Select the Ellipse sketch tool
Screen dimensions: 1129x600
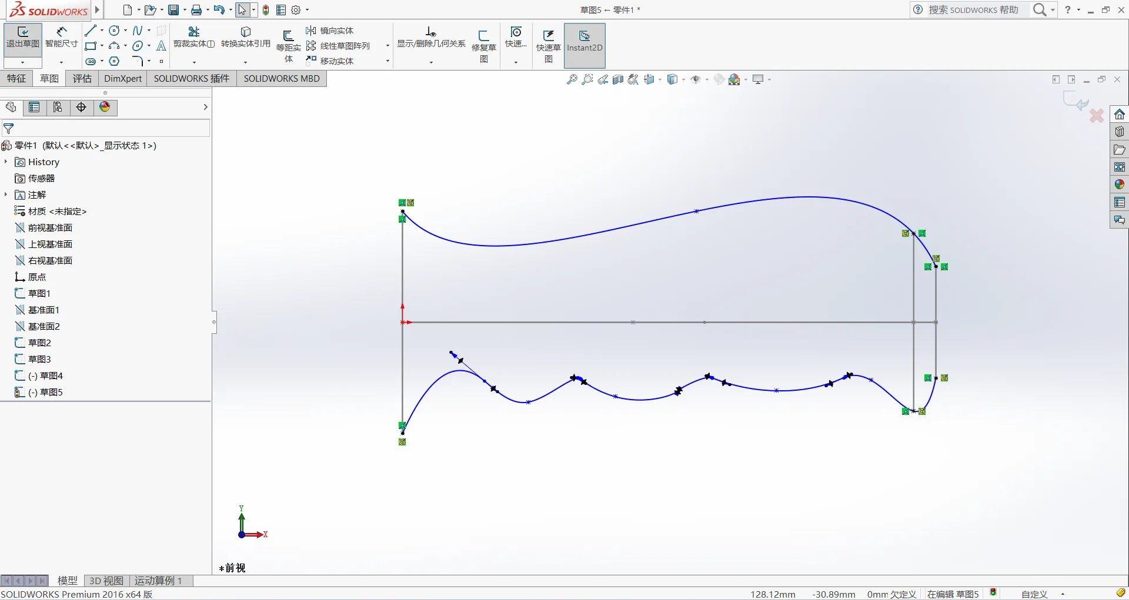[138, 46]
